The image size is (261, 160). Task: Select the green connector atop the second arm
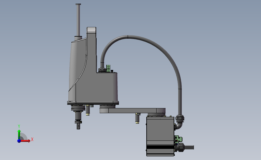click(108, 68)
